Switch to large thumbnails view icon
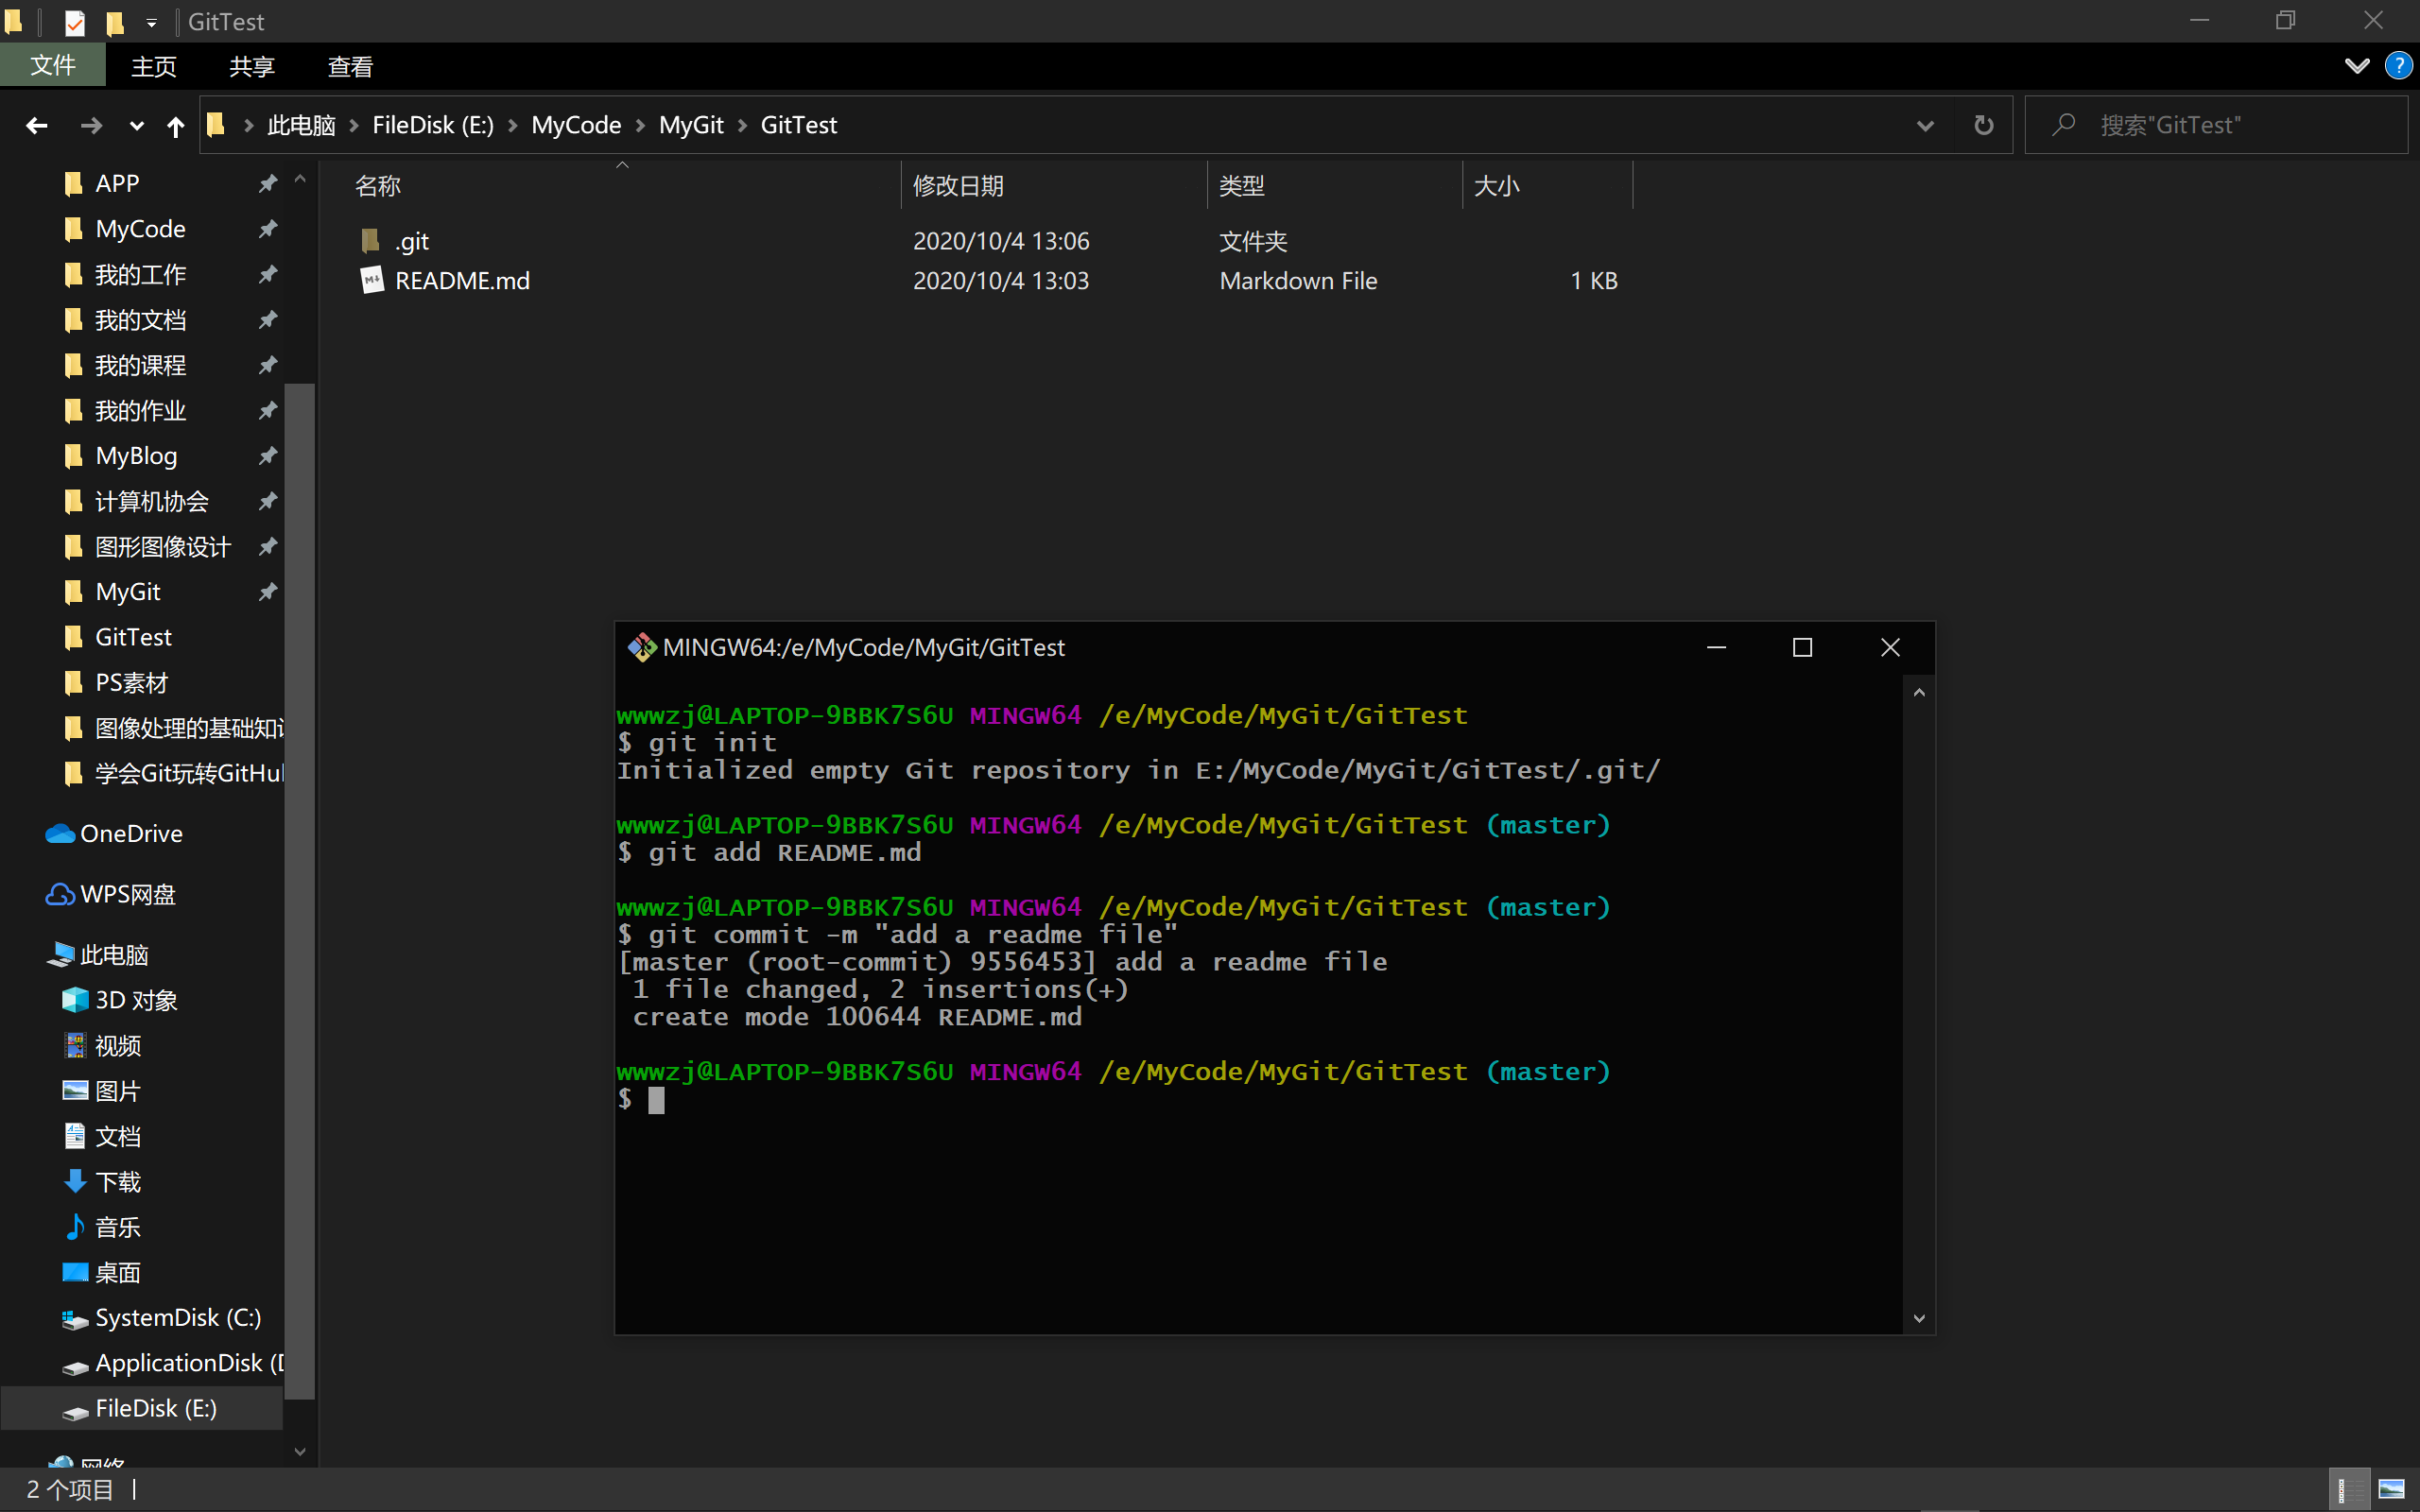This screenshot has height=1512, width=2420. pos(2391,1490)
